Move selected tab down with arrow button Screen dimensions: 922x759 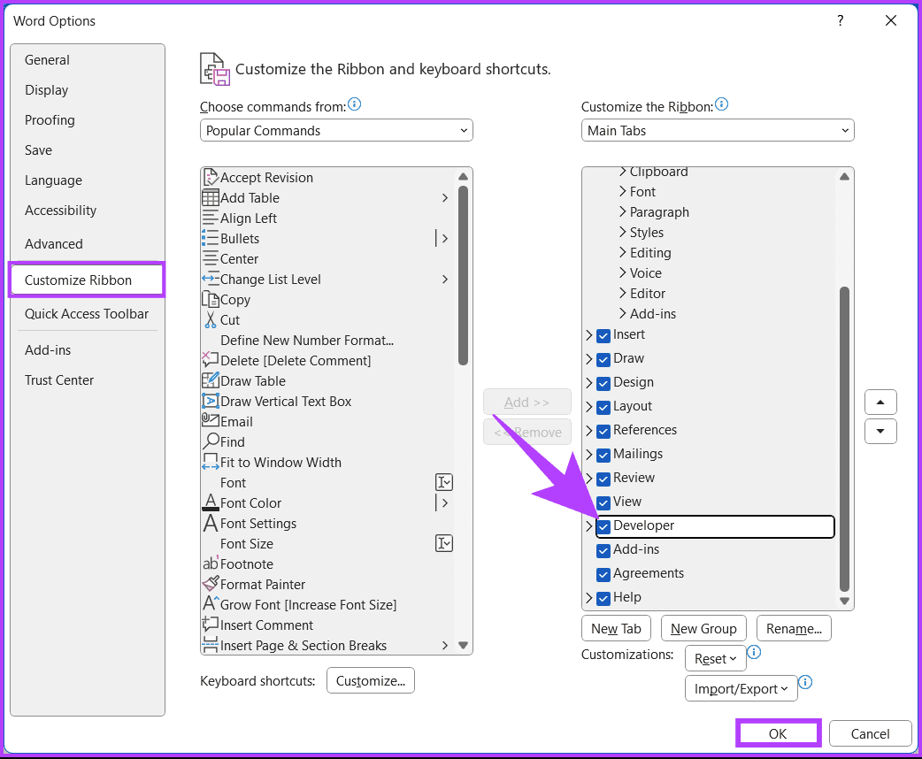click(880, 431)
